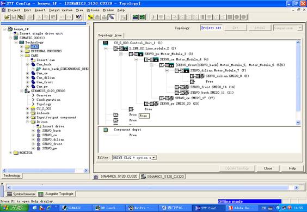The height and width of the screenshot is (212, 307).
Task: Collapse the CAMS folder
Action: [22, 56]
